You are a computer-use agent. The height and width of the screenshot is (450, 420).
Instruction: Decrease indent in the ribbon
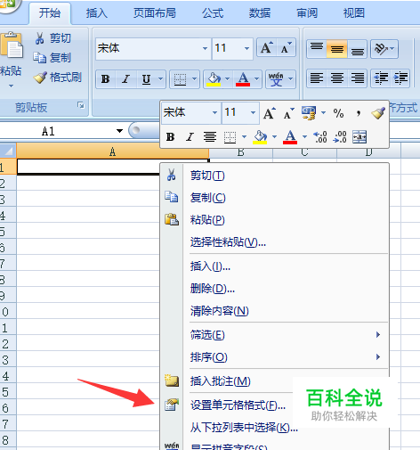pos(381,78)
